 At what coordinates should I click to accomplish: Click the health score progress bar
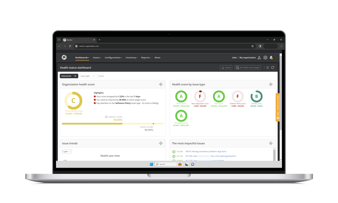(113, 124)
